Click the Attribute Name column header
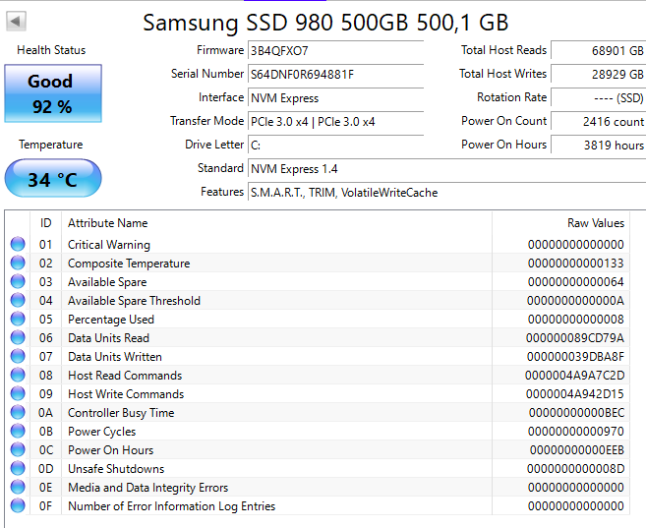Screen dimensions: 646x528 click(276, 223)
